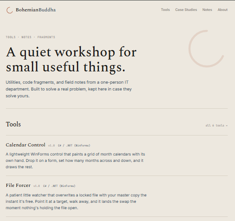Open the Calendar Control tool title

click(x=25, y=145)
